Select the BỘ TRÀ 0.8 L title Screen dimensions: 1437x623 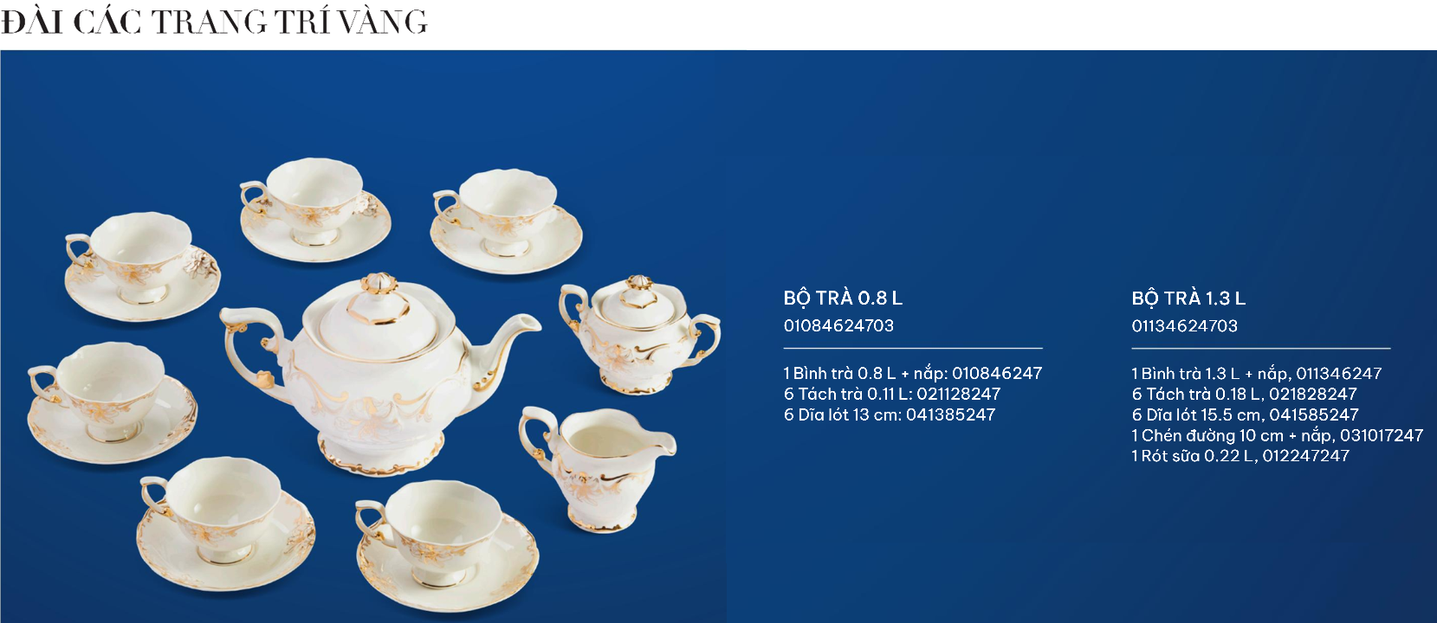(843, 299)
